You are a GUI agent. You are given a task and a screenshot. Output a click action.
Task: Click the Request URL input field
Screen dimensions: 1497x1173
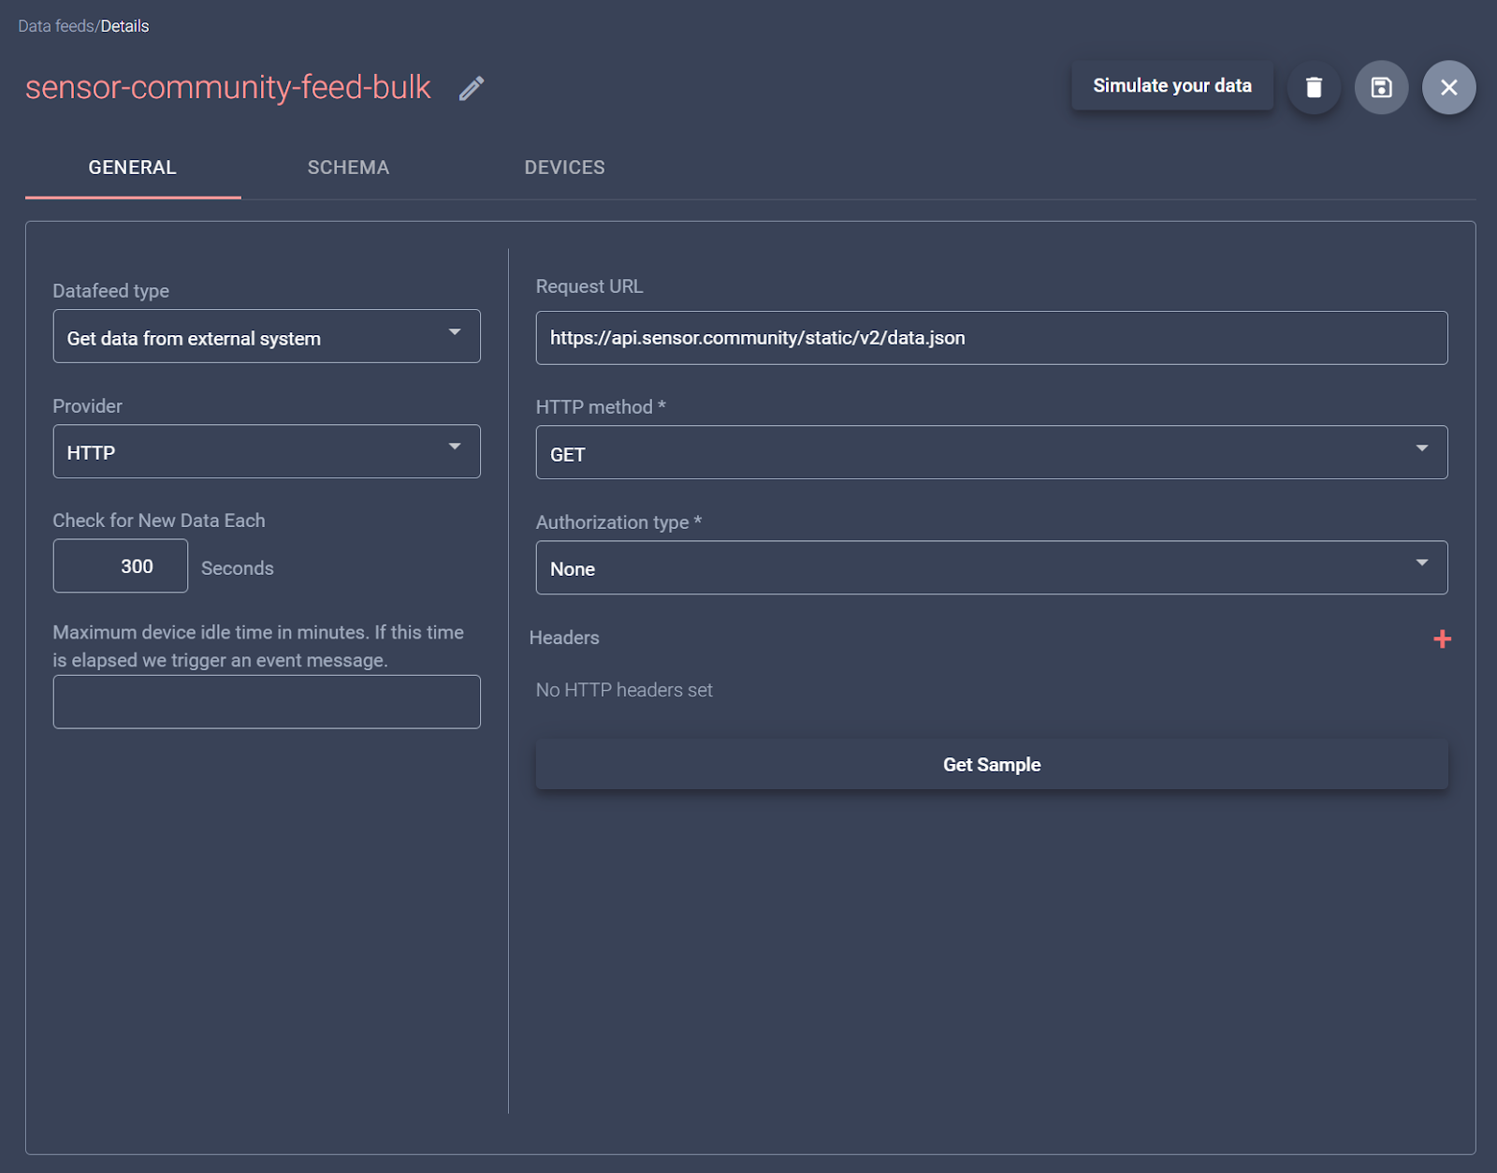point(991,337)
